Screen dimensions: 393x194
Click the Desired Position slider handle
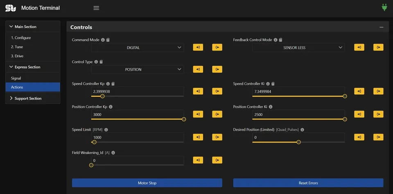pos(298,142)
